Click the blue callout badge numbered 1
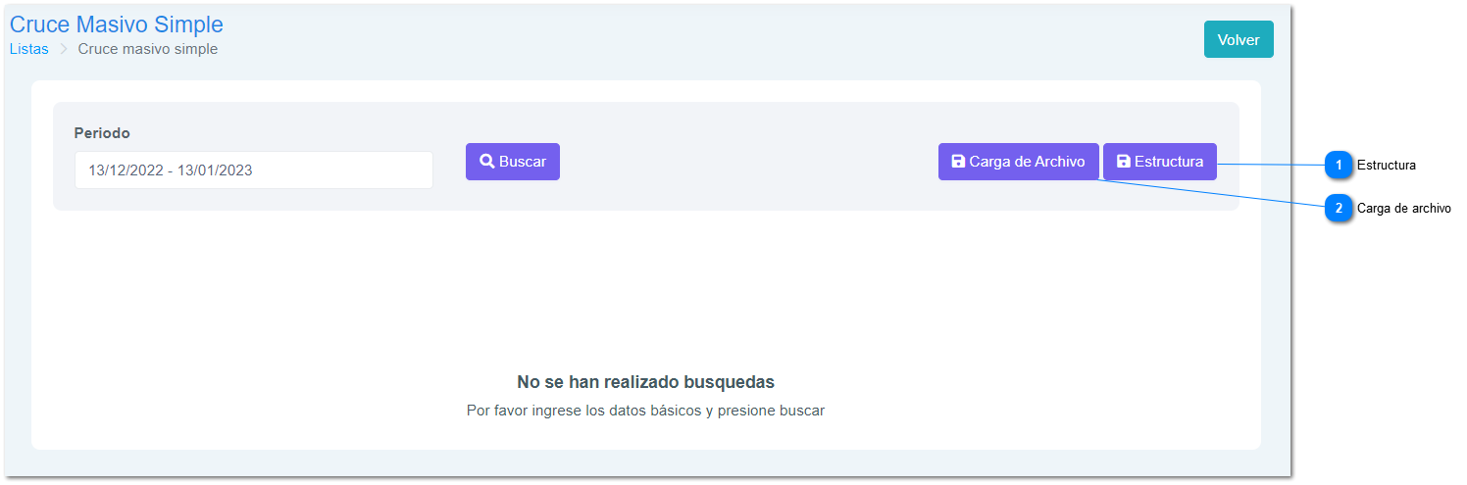Viewport: 1467px width, 485px height. (1339, 166)
